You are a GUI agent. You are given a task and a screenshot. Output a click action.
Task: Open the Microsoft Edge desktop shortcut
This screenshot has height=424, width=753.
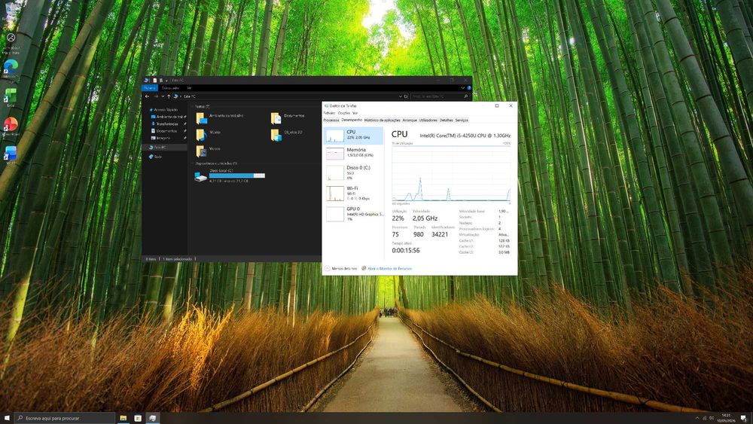coord(11,66)
